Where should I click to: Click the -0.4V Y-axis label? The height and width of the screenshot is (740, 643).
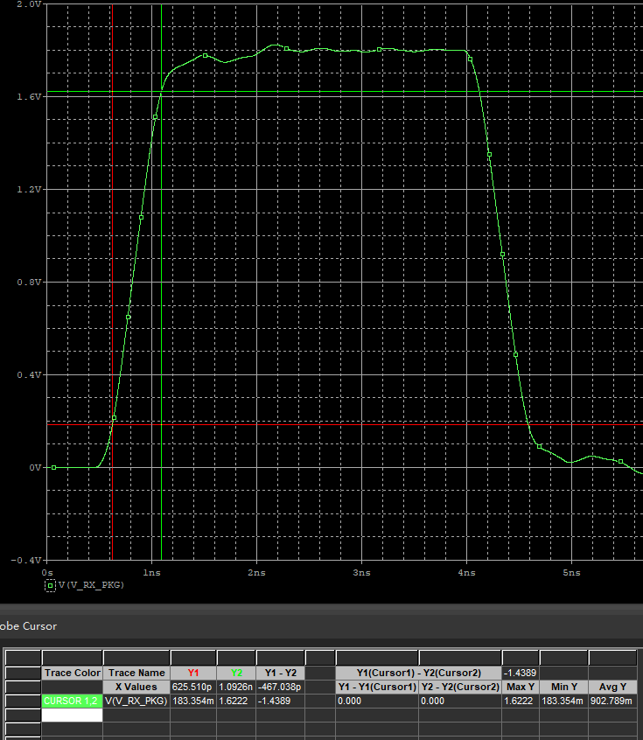[x=26, y=560]
